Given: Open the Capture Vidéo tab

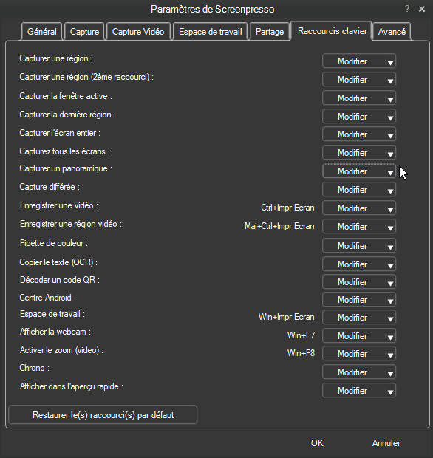Looking at the screenshot, I should tap(138, 32).
